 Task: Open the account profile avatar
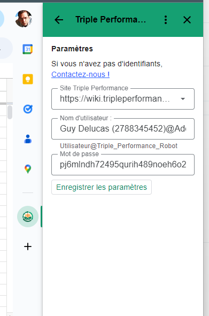[24, 19]
